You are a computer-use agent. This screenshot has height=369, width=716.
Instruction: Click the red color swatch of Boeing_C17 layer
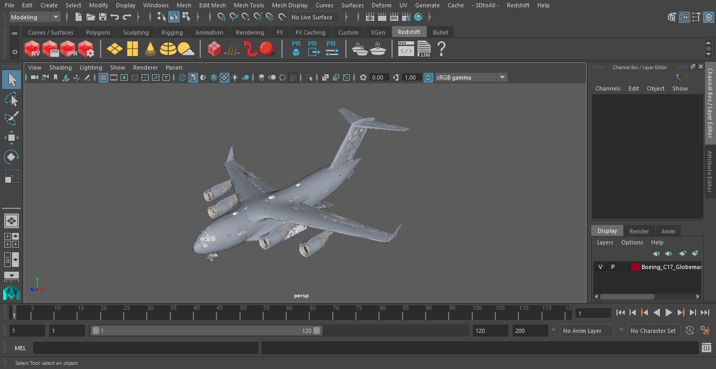[636, 267]
